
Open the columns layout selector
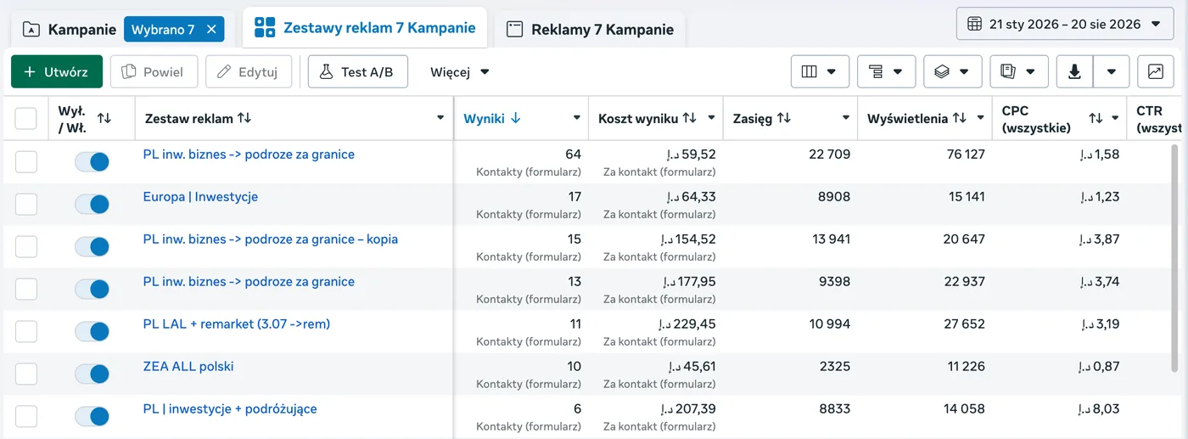pos(820,72)
